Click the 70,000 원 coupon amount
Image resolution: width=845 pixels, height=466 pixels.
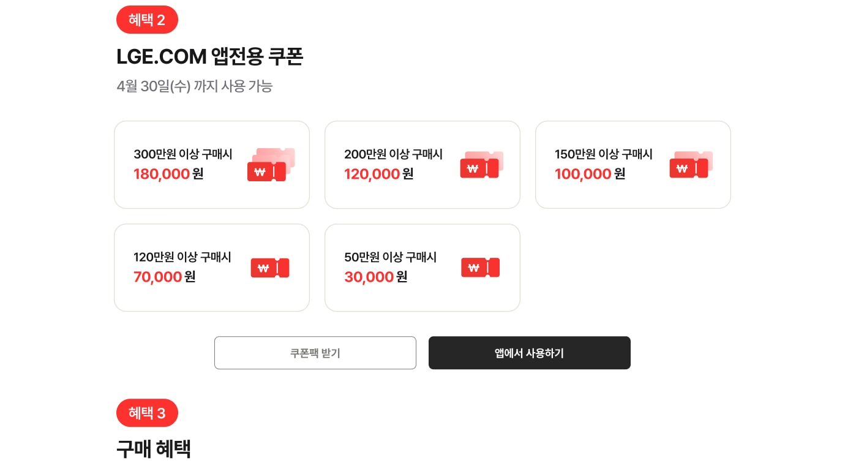click(x=165, y=277)
